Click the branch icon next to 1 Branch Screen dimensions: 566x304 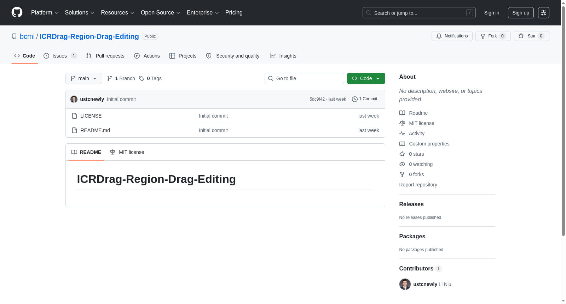[110, 78]
